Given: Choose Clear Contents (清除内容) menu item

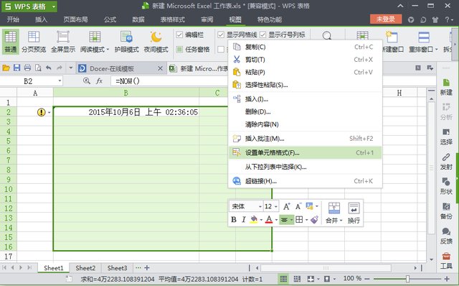Looking at the screenshot, I should 305,124.
